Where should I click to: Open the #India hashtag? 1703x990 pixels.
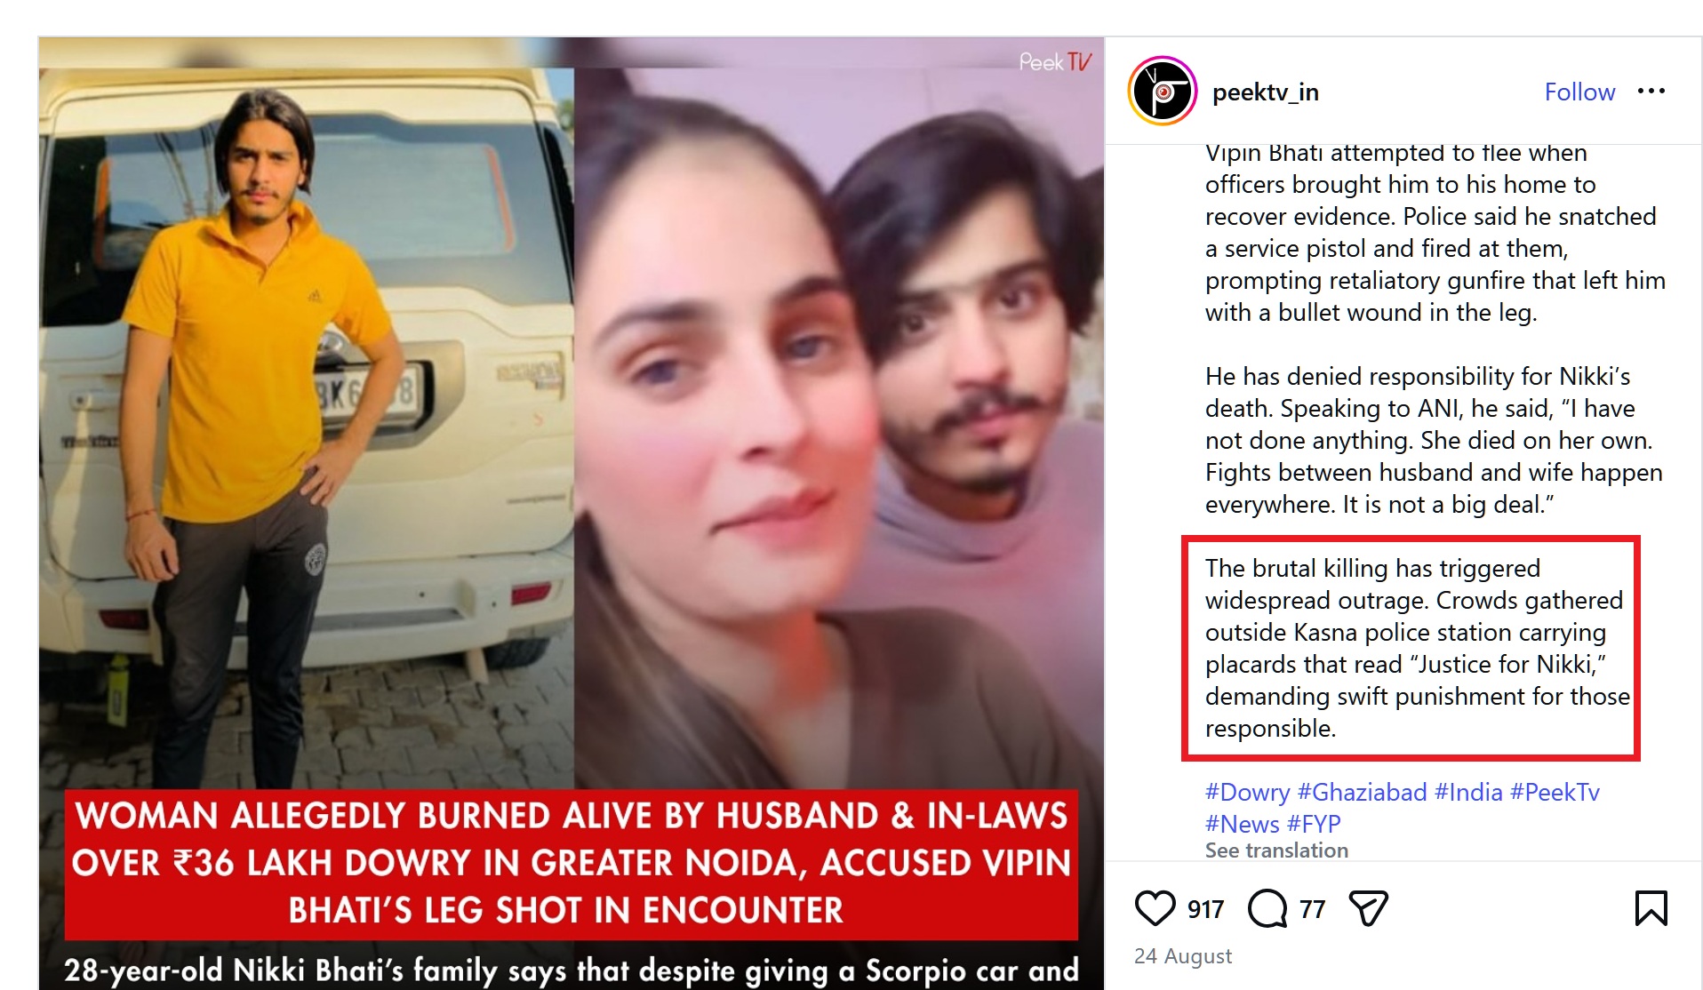(1467, 792)
